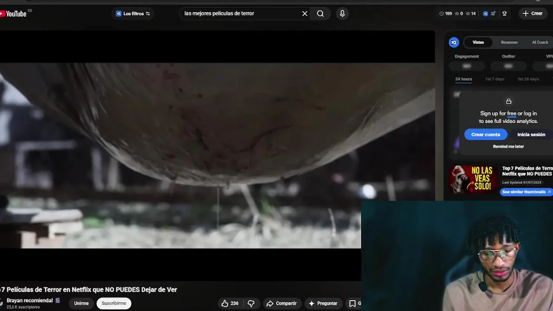Open the Compartir share button
The width and height of the screenshot is (553, 311).
click(x=282, y=303)
